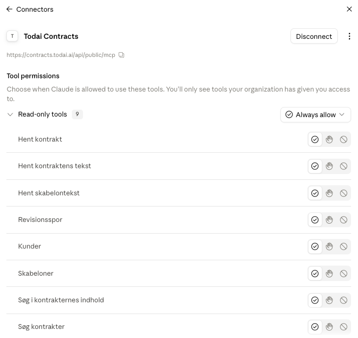The height and width of the screenshot is (338, 358).
Task: Set Søg i kontrakternes indhold to approval
Action: coord(329,300)
